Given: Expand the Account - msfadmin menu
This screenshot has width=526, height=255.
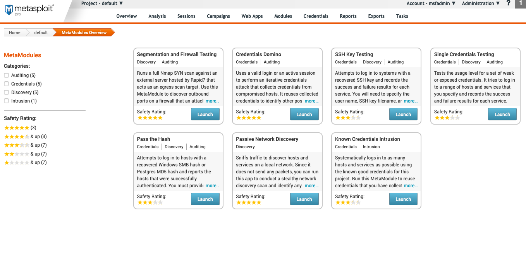Looking at the screenshot, I should [431, 3].
